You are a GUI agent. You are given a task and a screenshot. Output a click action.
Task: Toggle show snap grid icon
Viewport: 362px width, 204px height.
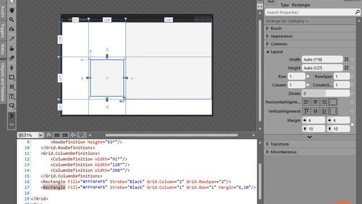pyautogui.click(x=57, y=135)
